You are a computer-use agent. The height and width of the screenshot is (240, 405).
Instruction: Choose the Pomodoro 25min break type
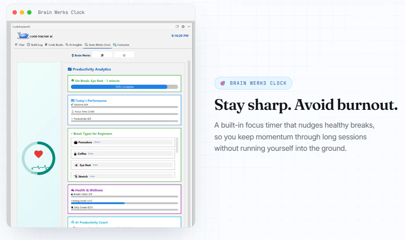click(123, 142)
